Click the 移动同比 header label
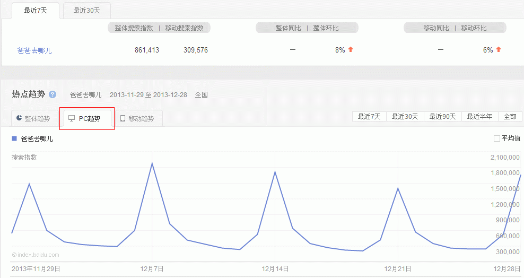The width and height of the screenshot is (524, 278). pyautogui.click(x=436, y=28)
